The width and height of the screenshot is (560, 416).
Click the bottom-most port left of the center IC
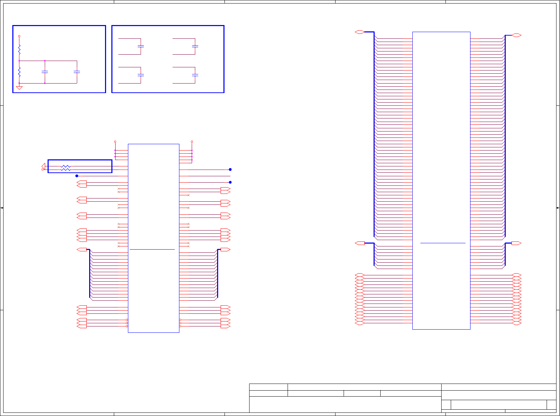coord(82,326)
